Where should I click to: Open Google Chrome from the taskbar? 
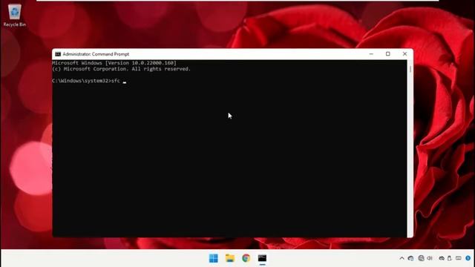(x=246, y=258)
